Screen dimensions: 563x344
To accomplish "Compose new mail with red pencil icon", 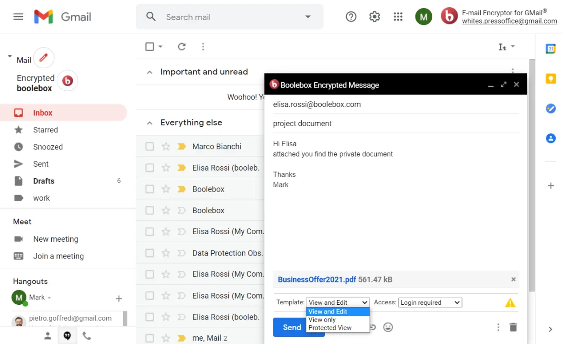I will [44, 58].
